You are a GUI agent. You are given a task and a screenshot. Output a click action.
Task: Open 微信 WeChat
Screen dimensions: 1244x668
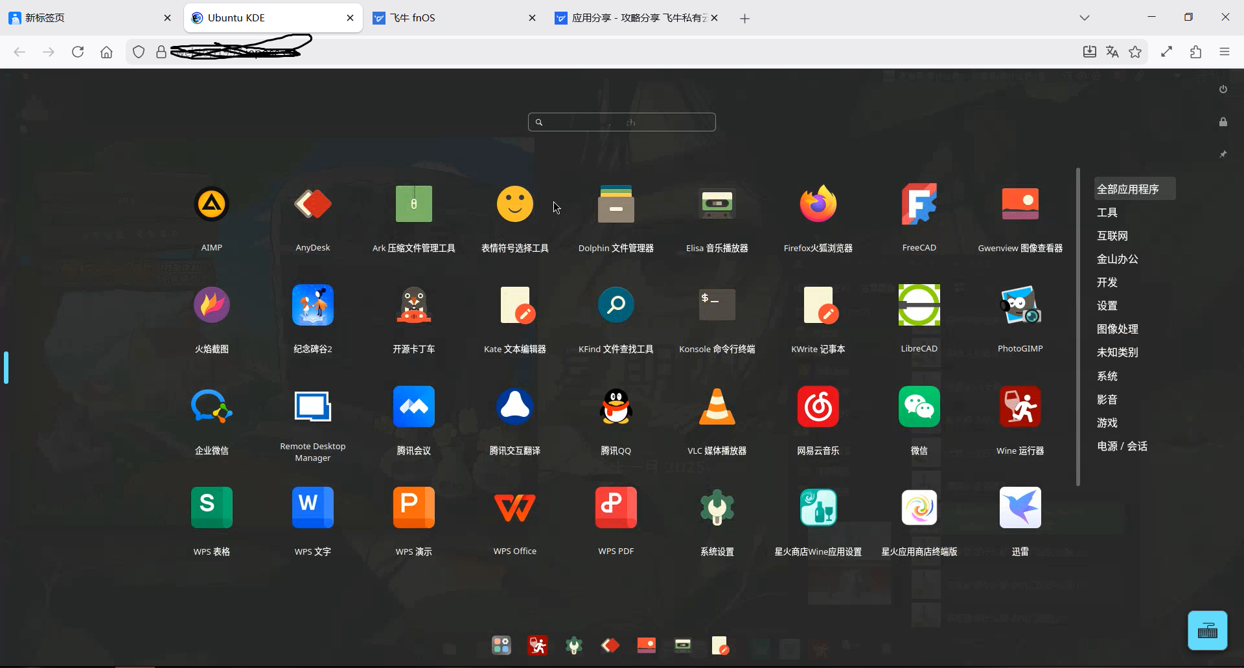coord(919,406)
